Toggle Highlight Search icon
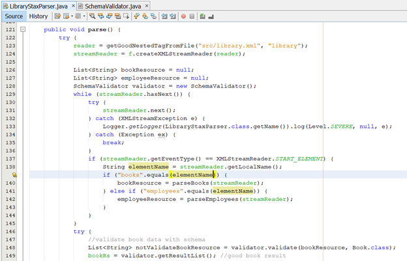Image resolution: width=407 pixels, height=261 pixels. click(117, 16)
